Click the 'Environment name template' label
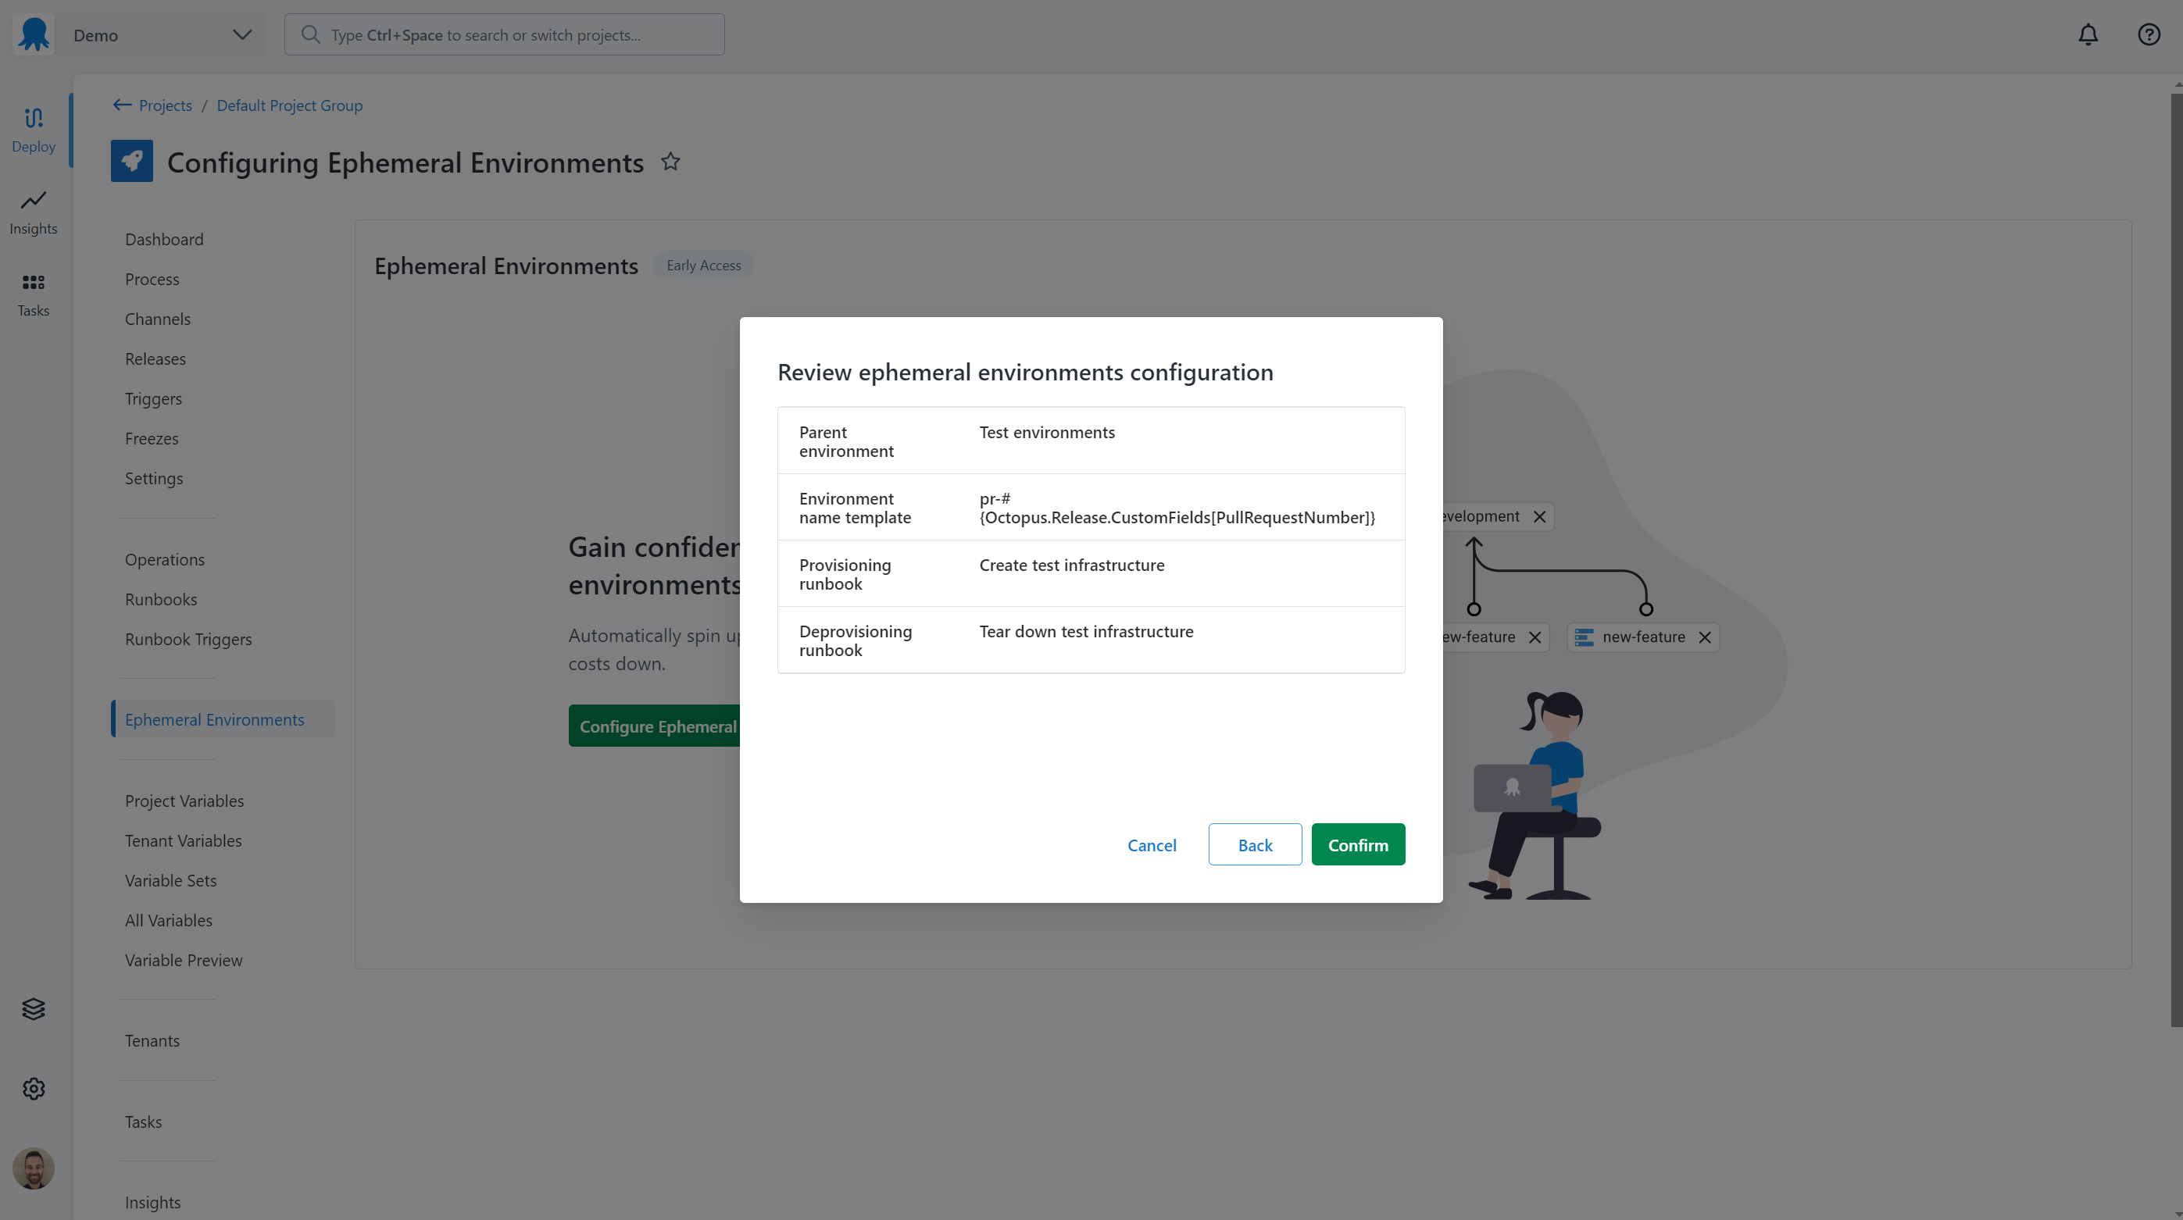 click(855, 508)
